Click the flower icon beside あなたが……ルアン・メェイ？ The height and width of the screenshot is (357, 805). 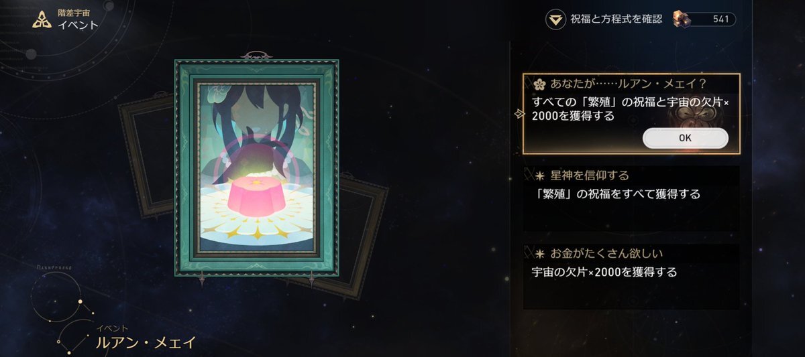coord(539,84)
